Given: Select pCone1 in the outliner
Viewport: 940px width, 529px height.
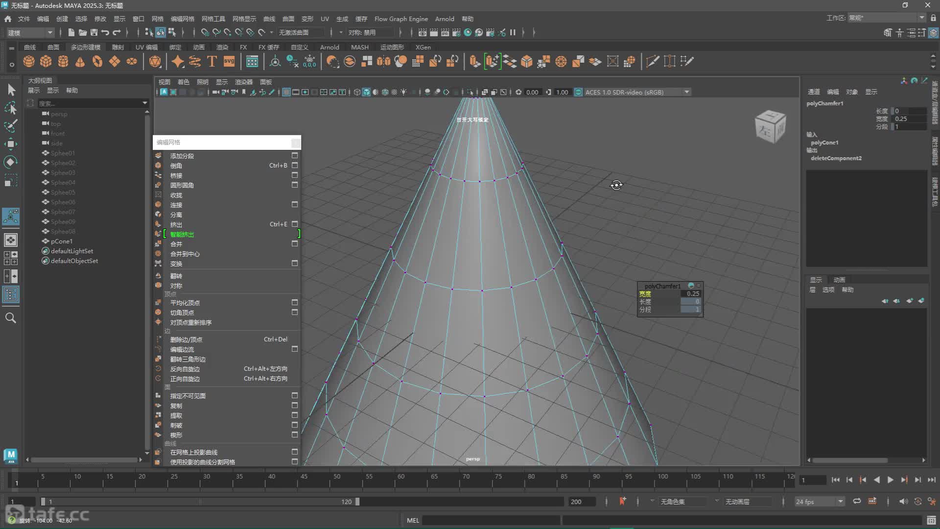Looking at the screenshot, I should [62, 241].
